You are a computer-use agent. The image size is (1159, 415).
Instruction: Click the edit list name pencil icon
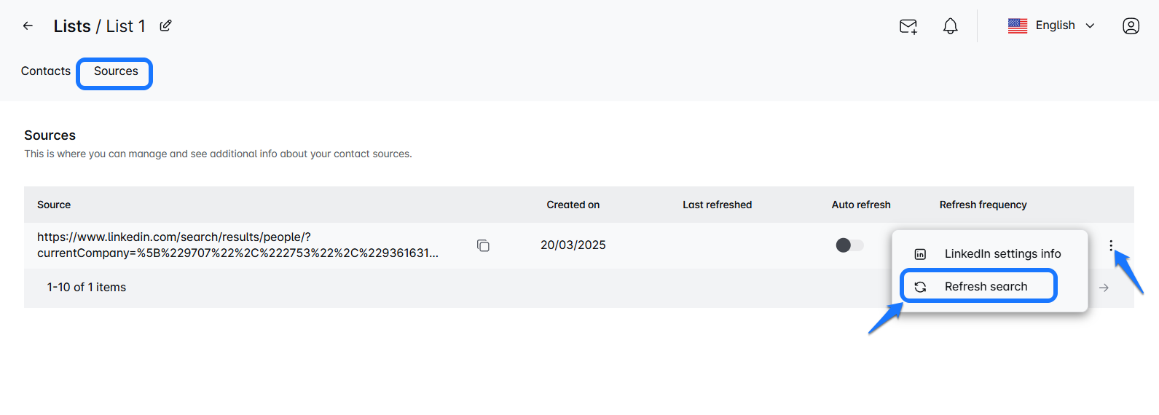coord(165,26)
